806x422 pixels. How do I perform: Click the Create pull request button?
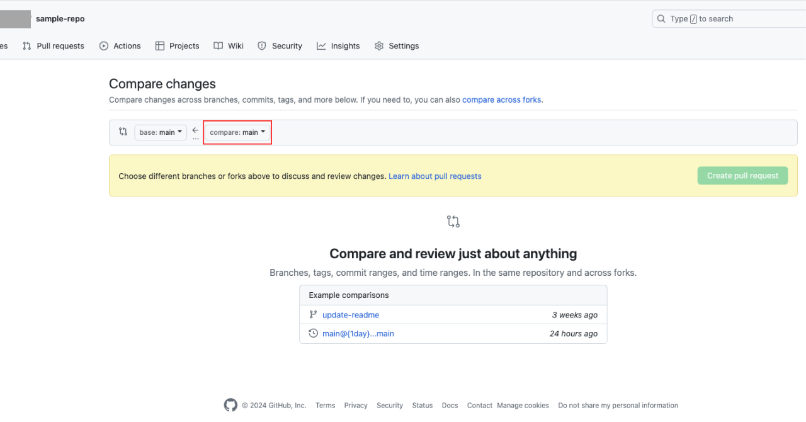click(x=743, y=176)
